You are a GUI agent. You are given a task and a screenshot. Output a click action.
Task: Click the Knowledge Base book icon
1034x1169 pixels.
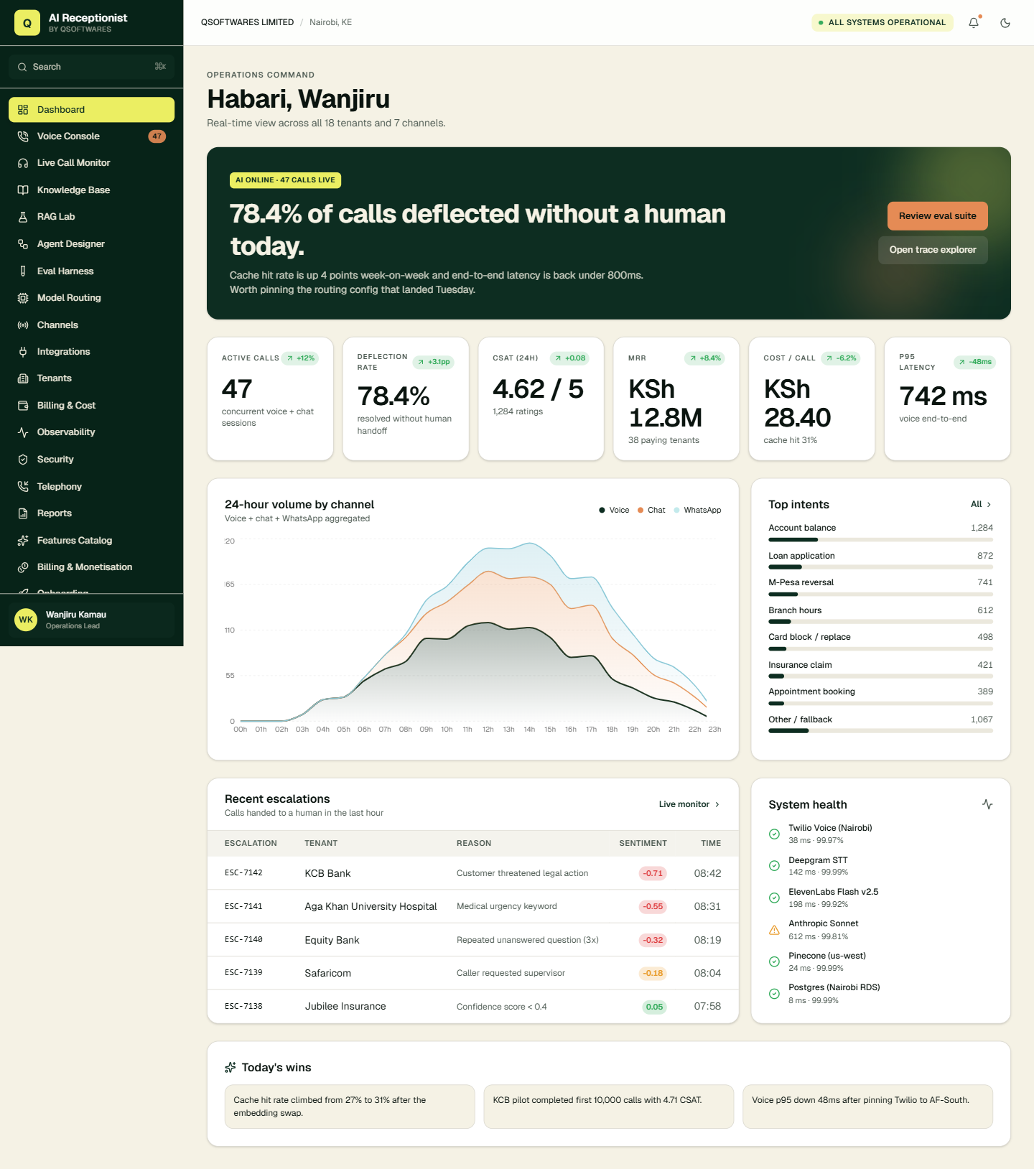pyautogui.click(x=23, y=190)
